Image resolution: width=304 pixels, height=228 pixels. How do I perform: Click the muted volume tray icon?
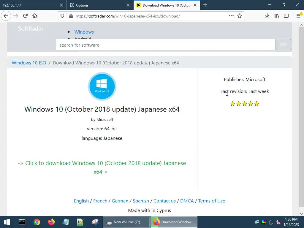click(x=278, y=222)
